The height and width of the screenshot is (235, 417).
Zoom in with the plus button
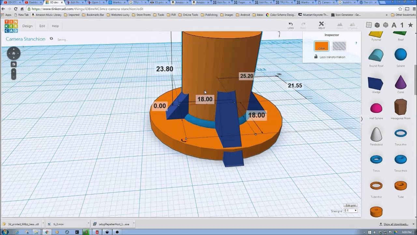coord(14,71)
